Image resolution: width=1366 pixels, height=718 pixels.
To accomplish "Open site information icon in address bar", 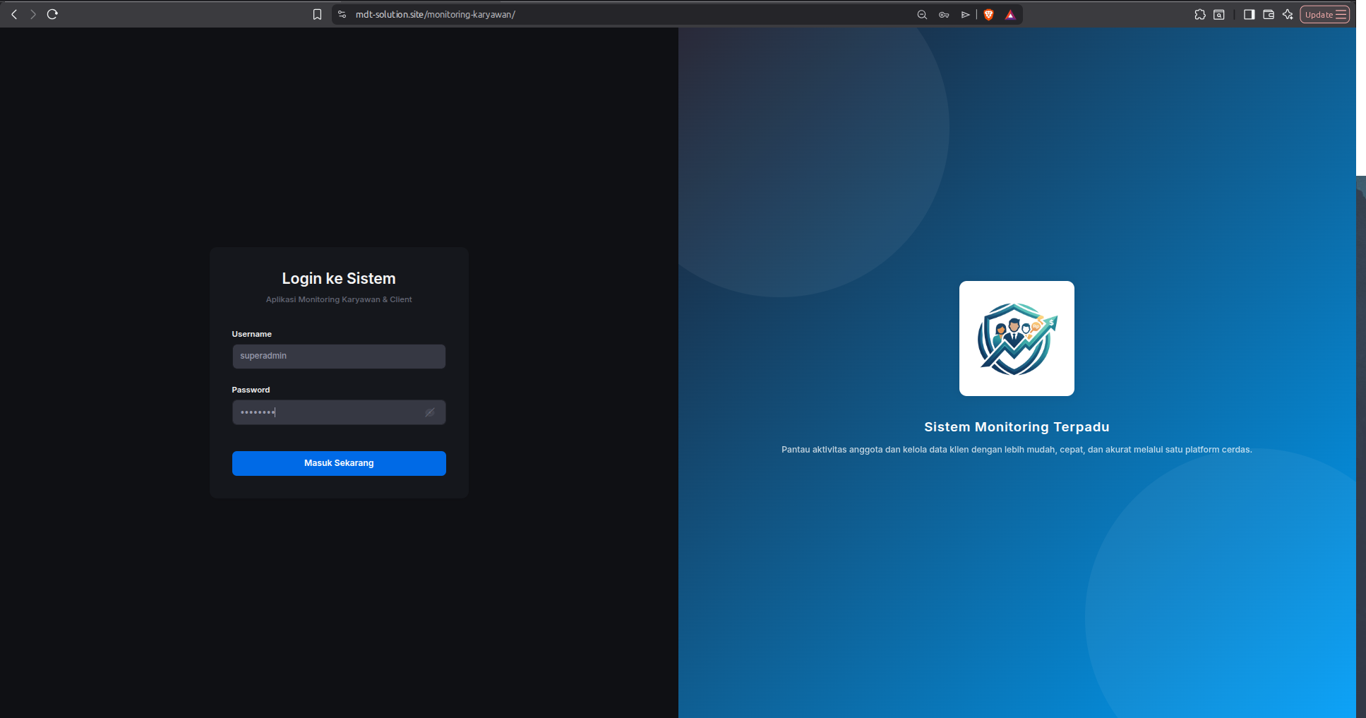I will (342, 14).
